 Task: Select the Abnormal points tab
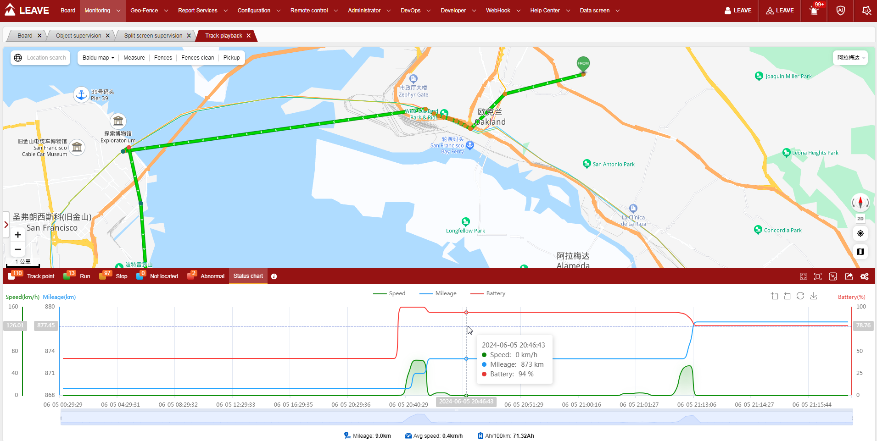pos(207,276)
